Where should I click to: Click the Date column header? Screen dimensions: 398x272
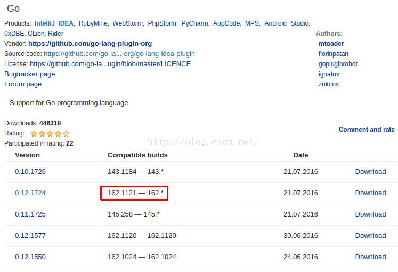point(300,155)
